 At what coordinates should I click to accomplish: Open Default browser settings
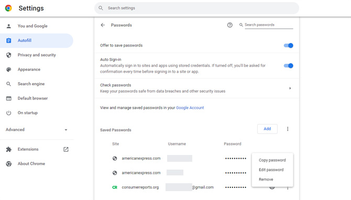click(x=32, y=98)
